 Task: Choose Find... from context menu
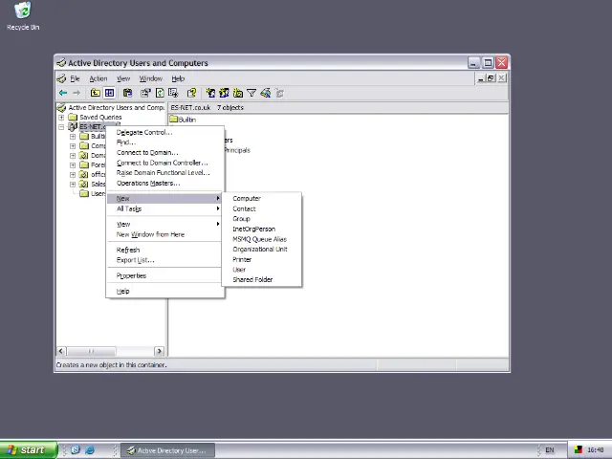165,142
